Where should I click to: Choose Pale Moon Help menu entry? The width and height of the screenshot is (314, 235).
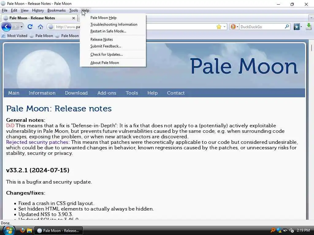pos(113,18)
